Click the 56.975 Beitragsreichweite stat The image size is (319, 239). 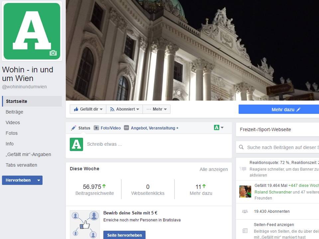point(95,190)
